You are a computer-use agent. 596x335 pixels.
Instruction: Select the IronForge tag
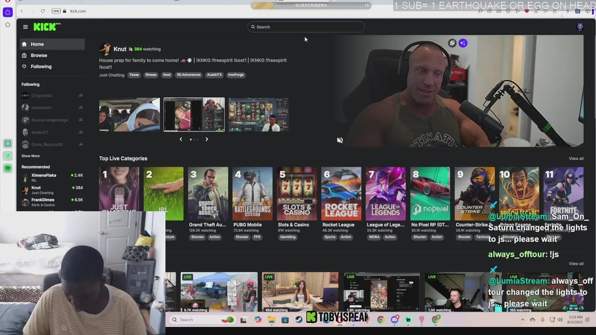(236, 74)
